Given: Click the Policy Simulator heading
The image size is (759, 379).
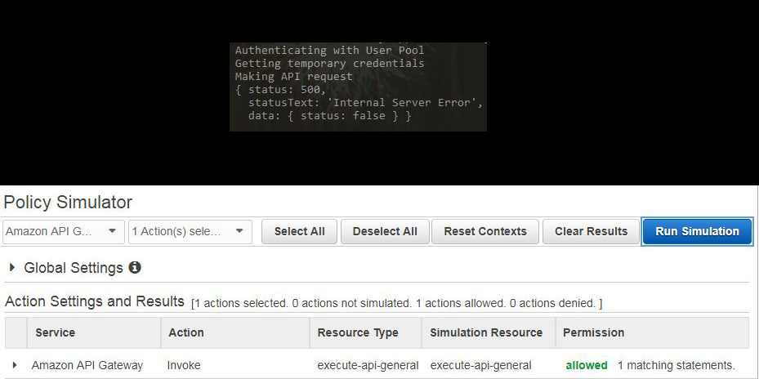Looking at the screenshot, I should (68, 202).
